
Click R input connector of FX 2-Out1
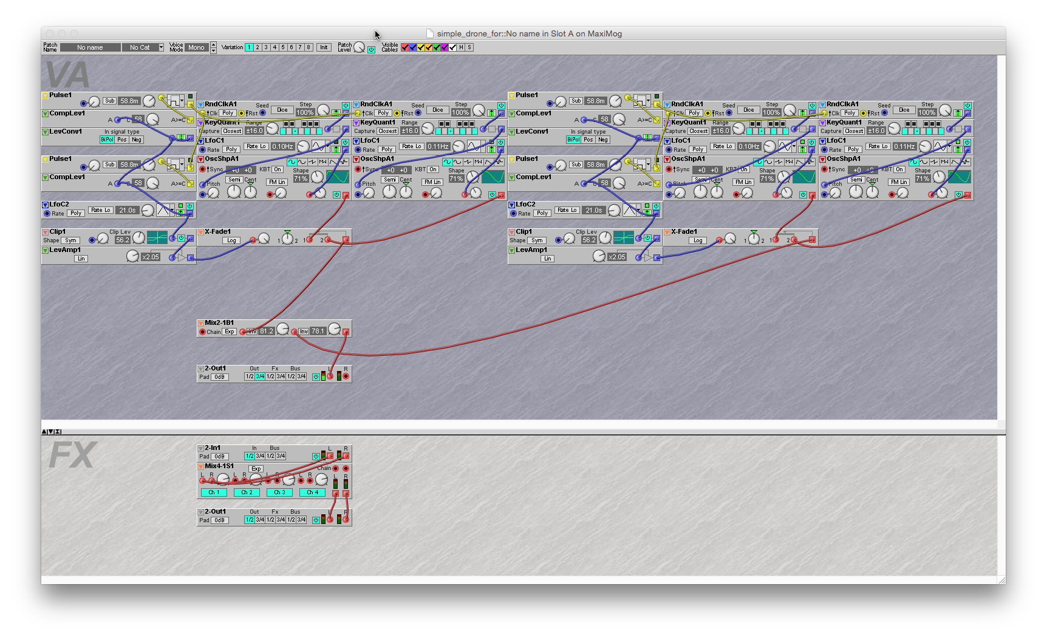pyautogui.click(x=346, y=519)
